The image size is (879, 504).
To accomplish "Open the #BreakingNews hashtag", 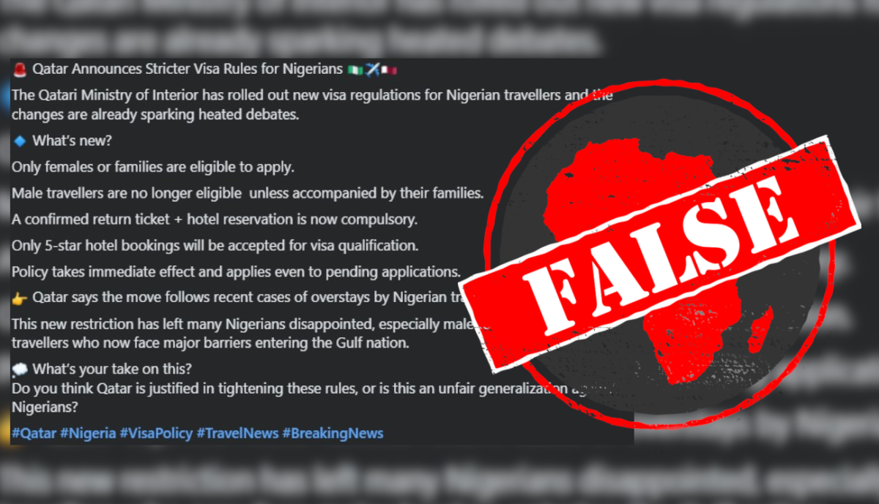I will 333,433.
